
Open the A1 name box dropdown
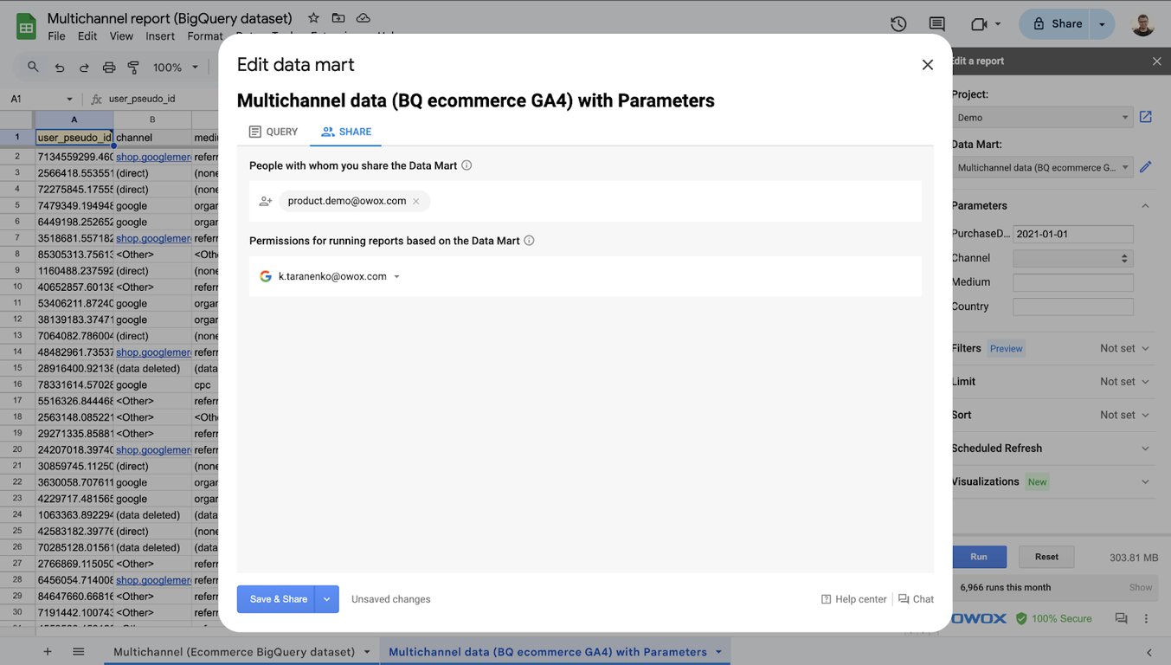69,99
